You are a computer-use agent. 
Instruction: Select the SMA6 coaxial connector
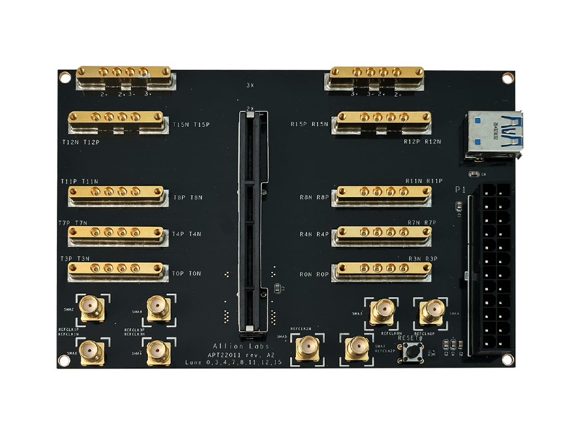[158, 352]
